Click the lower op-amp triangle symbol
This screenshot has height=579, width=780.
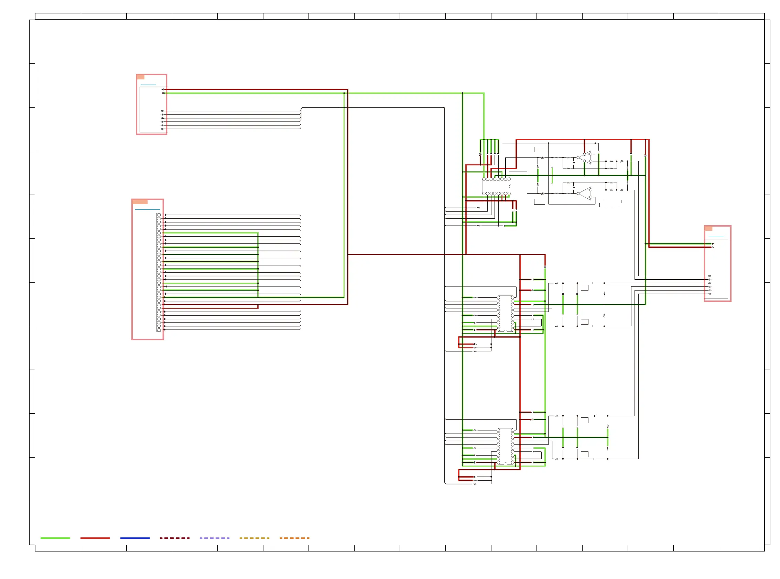tap(586, 194)
